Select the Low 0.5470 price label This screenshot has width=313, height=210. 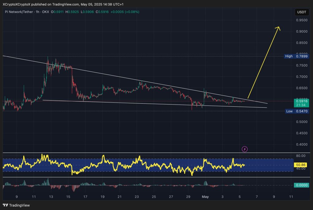[x=297, y=111]
